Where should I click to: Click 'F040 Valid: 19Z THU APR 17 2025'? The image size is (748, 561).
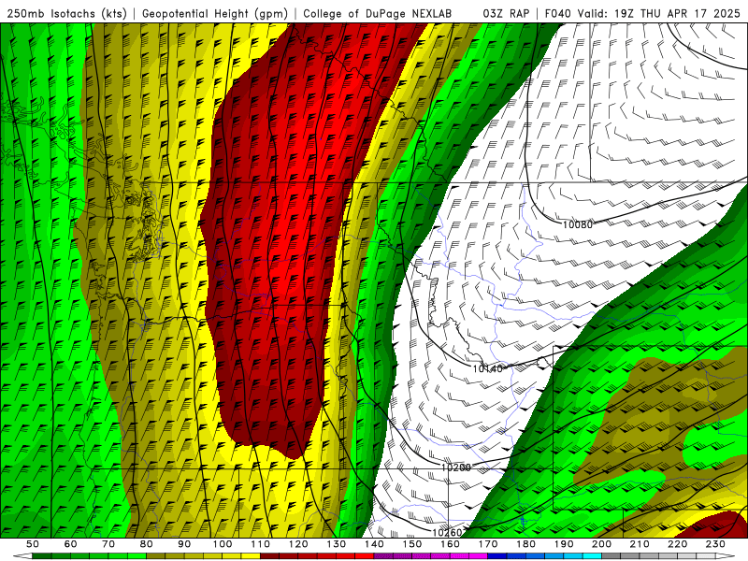point(641,14)
